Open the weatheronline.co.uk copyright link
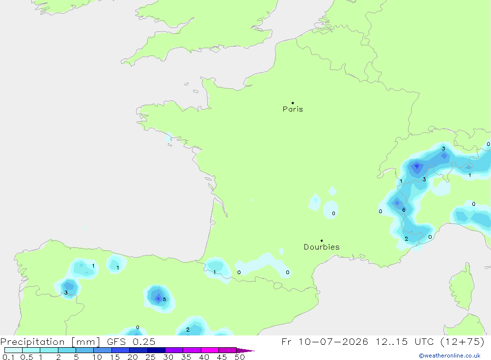 click(x=450, y=356)
